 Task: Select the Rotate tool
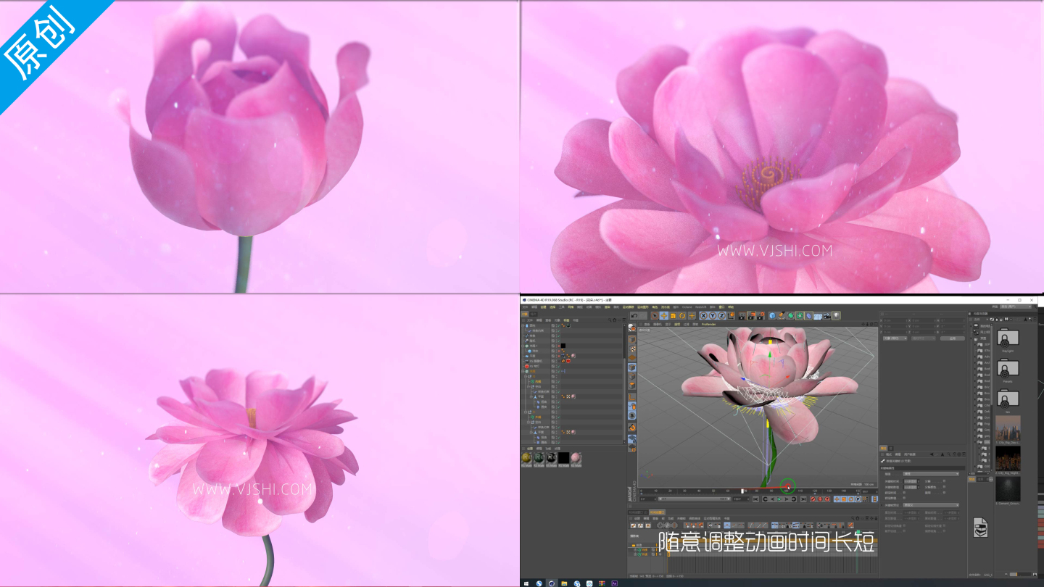[682, 315]
